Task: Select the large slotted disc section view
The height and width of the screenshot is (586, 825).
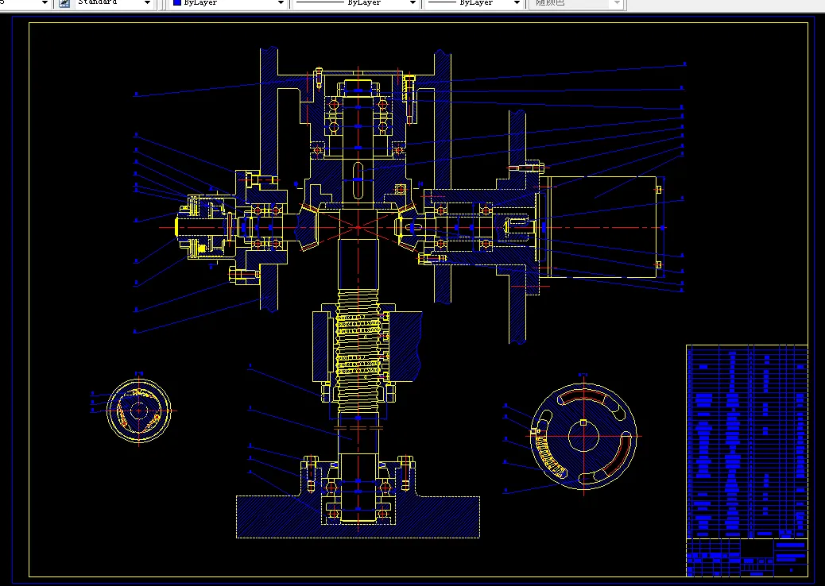Action: [x=583, y=436]
